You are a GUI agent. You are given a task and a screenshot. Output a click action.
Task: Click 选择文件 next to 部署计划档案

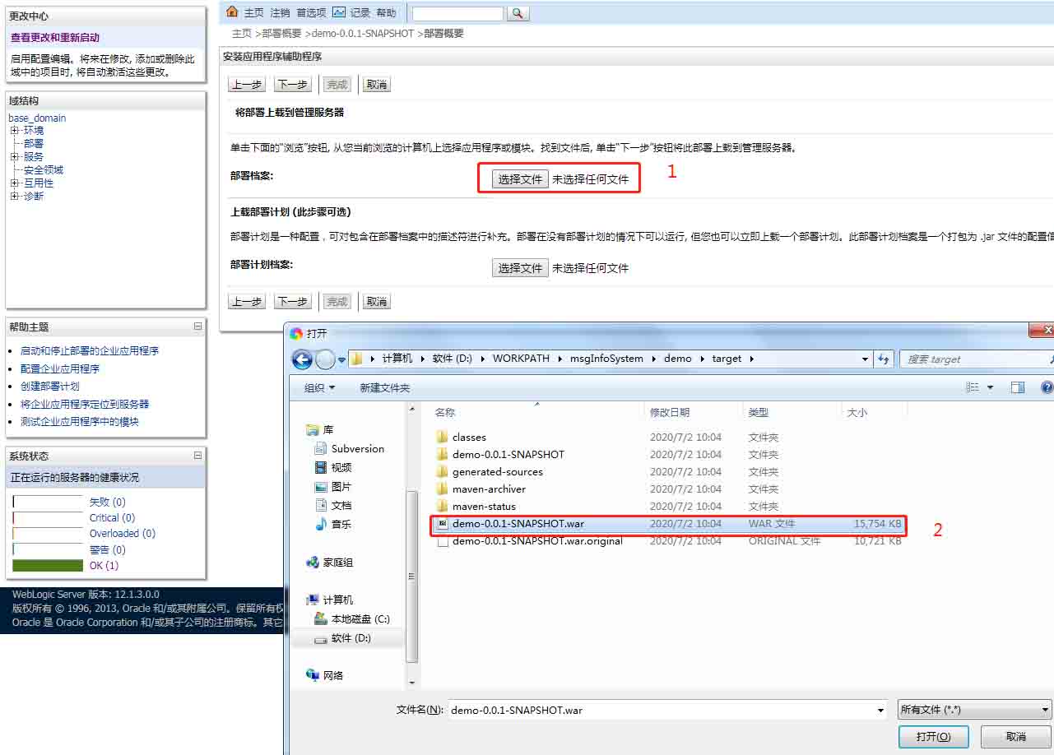tap(521, 268)
